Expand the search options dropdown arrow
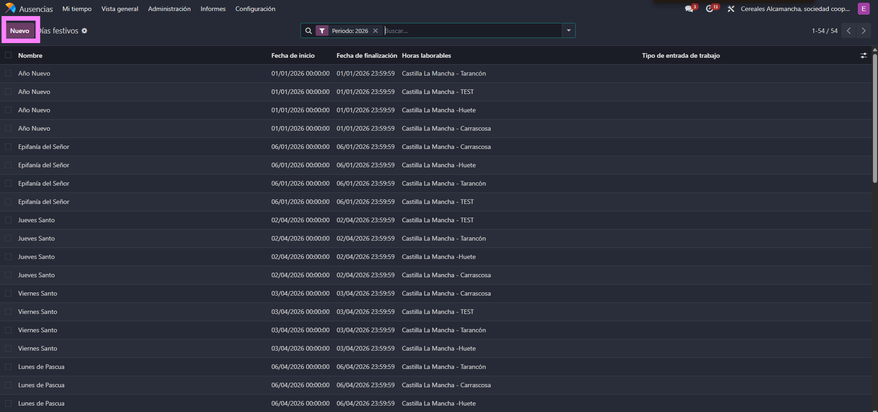This screenshot has height=412, width=878. tap(568, 31)
